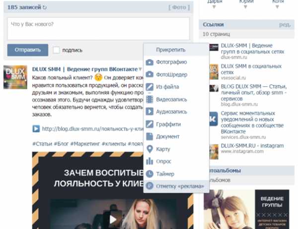Screen dimensions: 298x229
Task: Open the dlux-smm.ru link thumbnail
Action: (x=214, y=47)
